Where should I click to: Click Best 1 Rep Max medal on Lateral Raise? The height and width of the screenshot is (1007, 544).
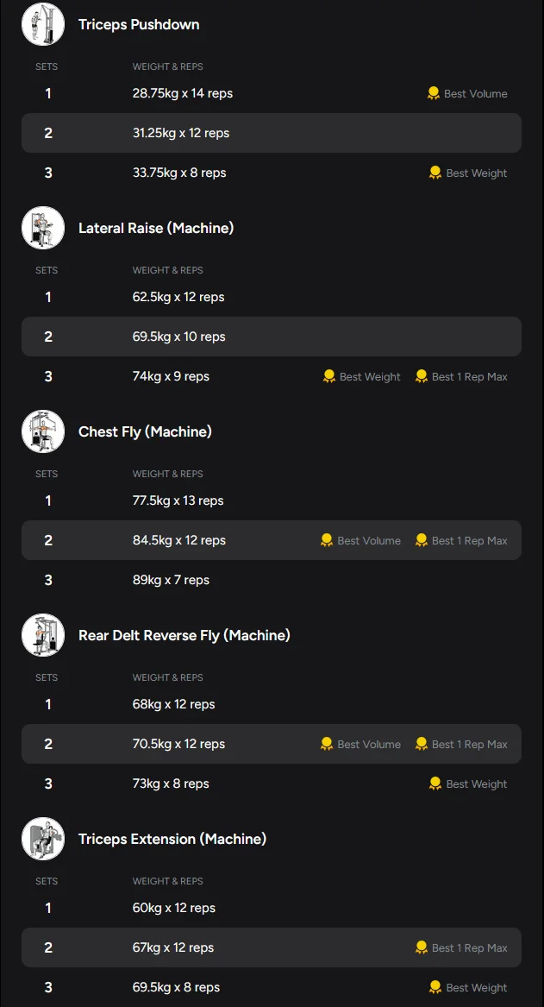pos(422,376)
